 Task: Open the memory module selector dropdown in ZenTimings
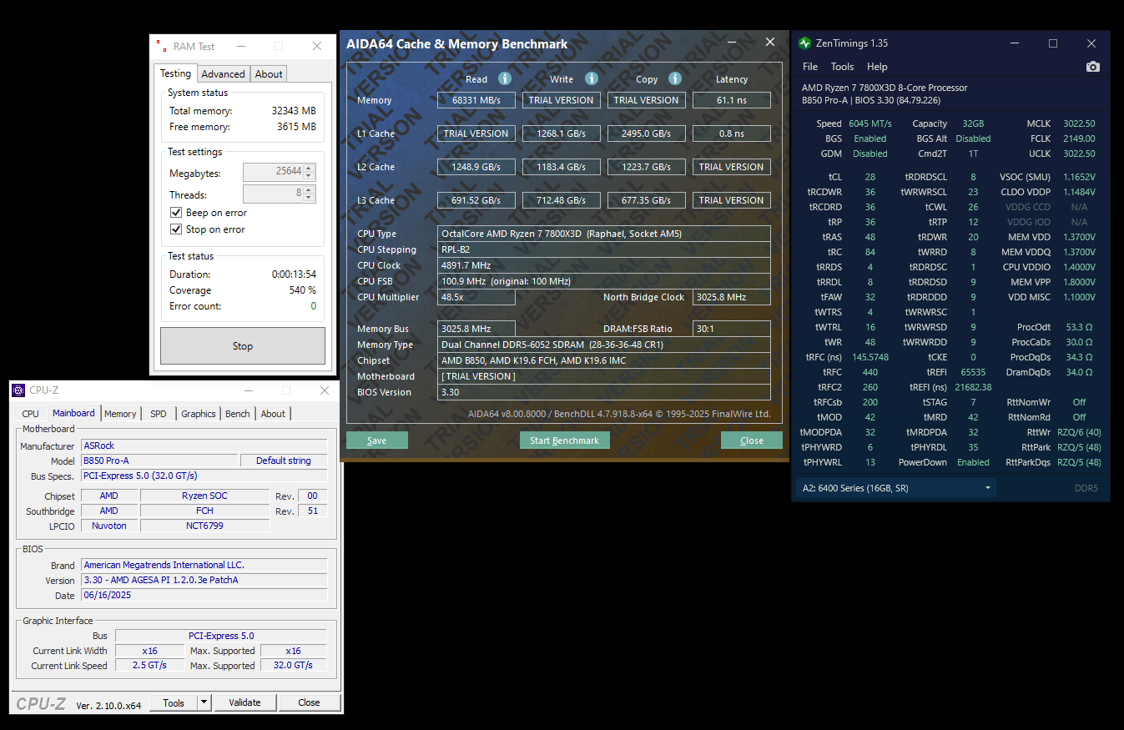coord(896,488)
